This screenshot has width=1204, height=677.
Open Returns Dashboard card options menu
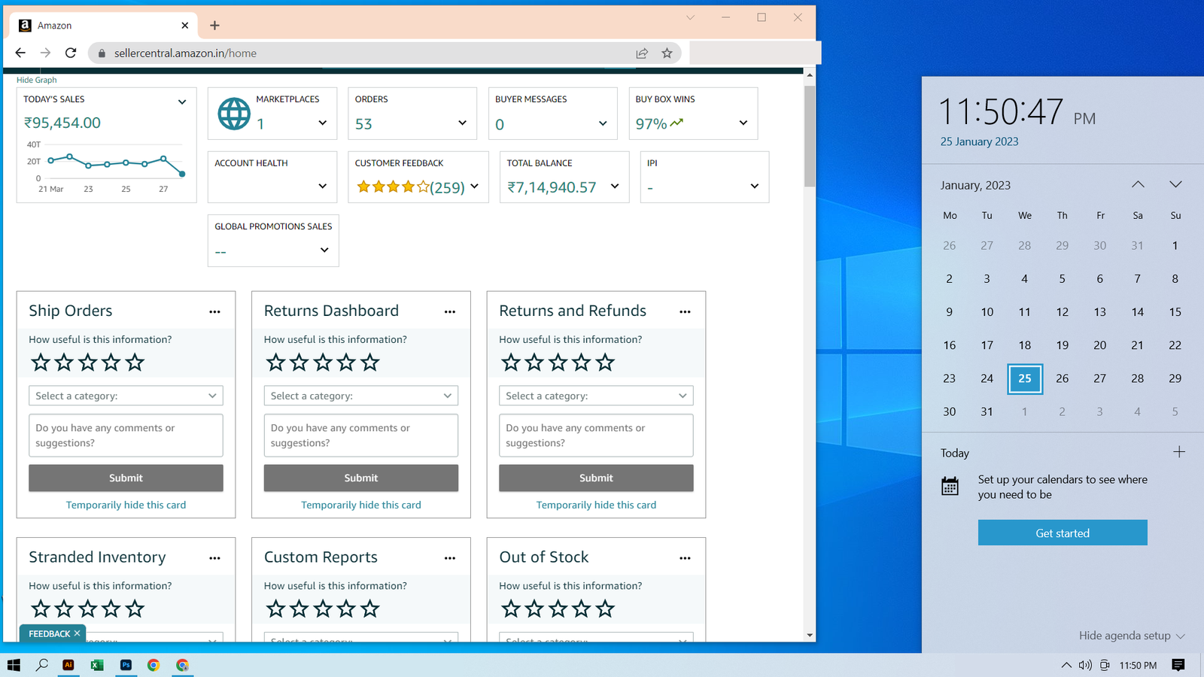click(450, 311)
